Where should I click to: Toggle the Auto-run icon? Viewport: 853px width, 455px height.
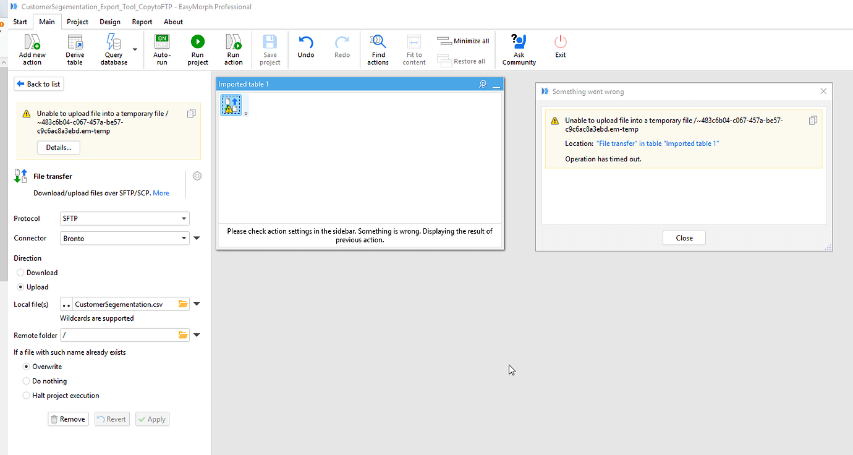point(162,42)
